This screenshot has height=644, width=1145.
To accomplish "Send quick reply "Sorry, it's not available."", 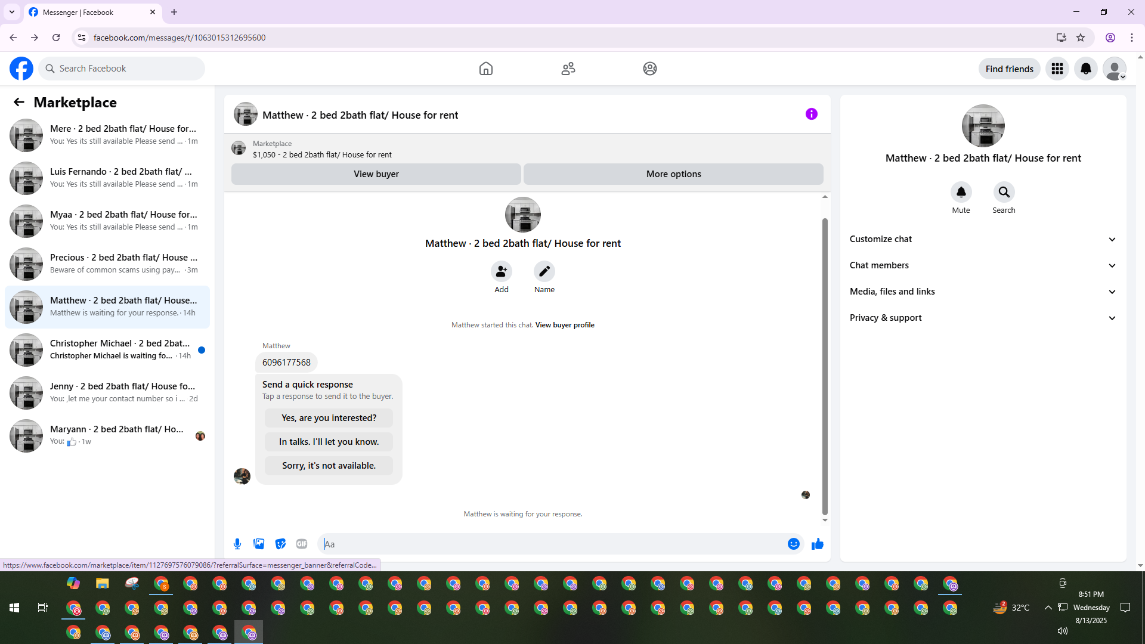I will click(x=329, y=466).
